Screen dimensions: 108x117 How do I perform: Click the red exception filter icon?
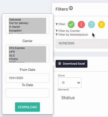[x=81, y=24]
